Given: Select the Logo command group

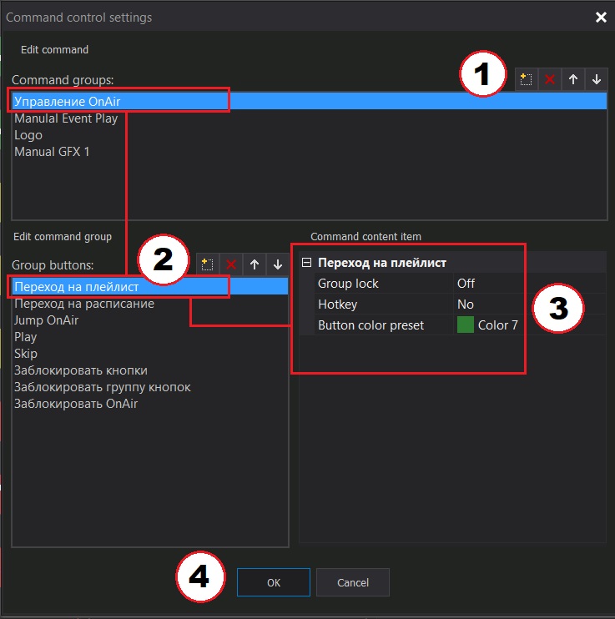Looking at the screenshot, I should point(310,135).
